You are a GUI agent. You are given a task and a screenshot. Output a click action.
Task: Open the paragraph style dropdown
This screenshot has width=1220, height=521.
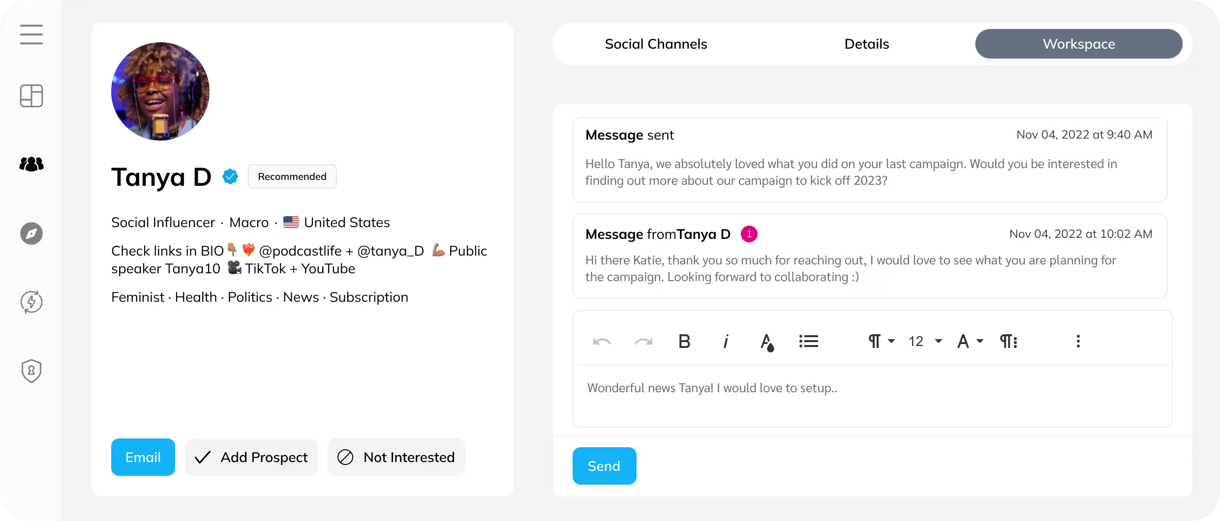[881, 341]
